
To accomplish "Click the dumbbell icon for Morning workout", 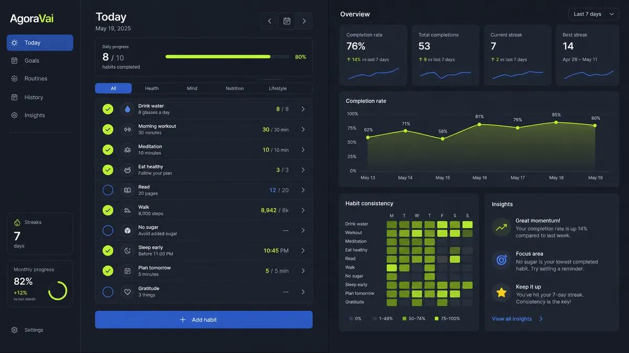I will [x=127, y=129].
